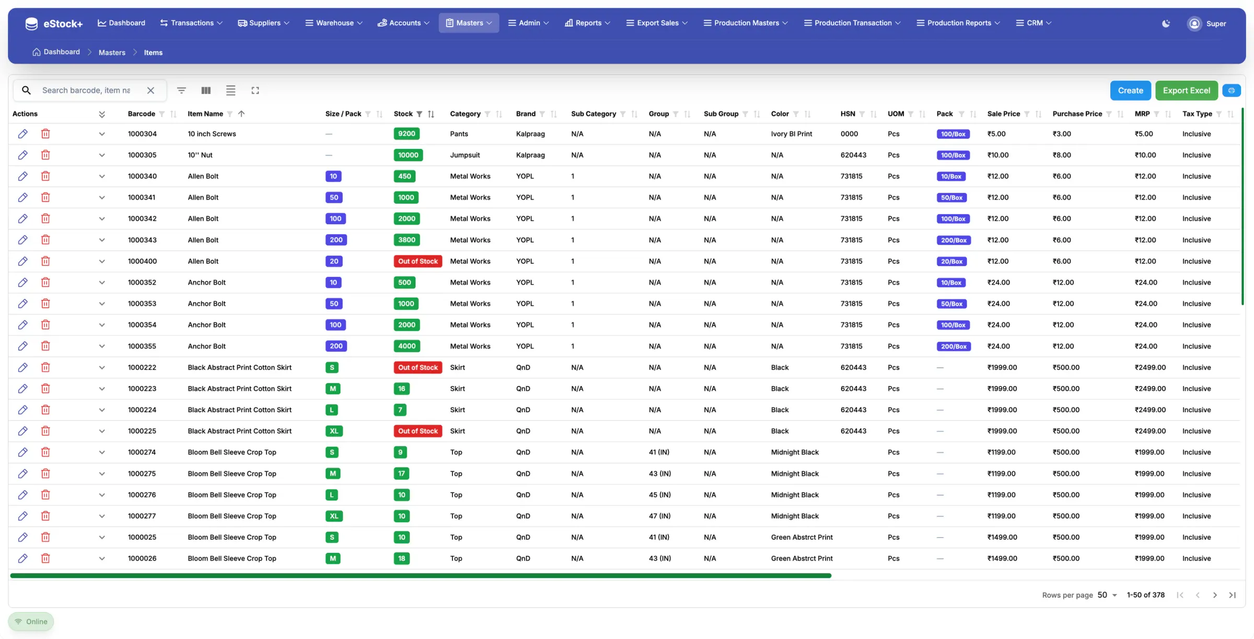
Task: Open the Masters menu
Action: [469, 23]
